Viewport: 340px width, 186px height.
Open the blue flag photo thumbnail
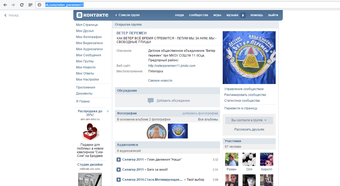click(178, 131)
